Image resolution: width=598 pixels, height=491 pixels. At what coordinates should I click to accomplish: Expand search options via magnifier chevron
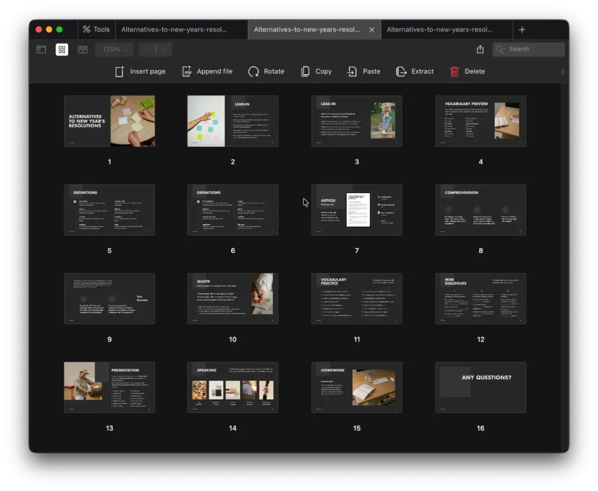500,50
